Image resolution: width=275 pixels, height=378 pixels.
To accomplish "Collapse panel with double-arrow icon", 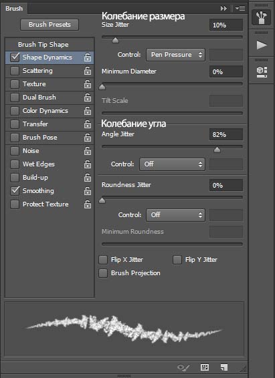I will point(223,9).
